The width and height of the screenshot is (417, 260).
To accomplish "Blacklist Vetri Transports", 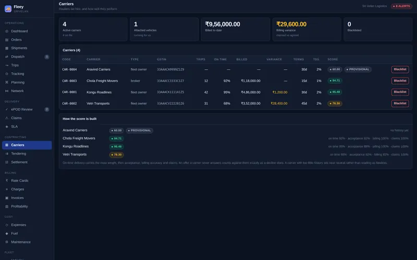I will coord(400,103).
